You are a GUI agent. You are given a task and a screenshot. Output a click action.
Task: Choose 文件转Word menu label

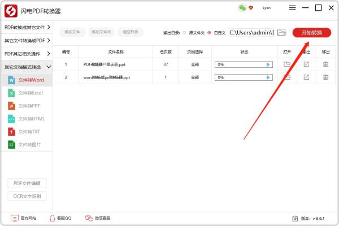pyautogui.click(x=31, y=80)
